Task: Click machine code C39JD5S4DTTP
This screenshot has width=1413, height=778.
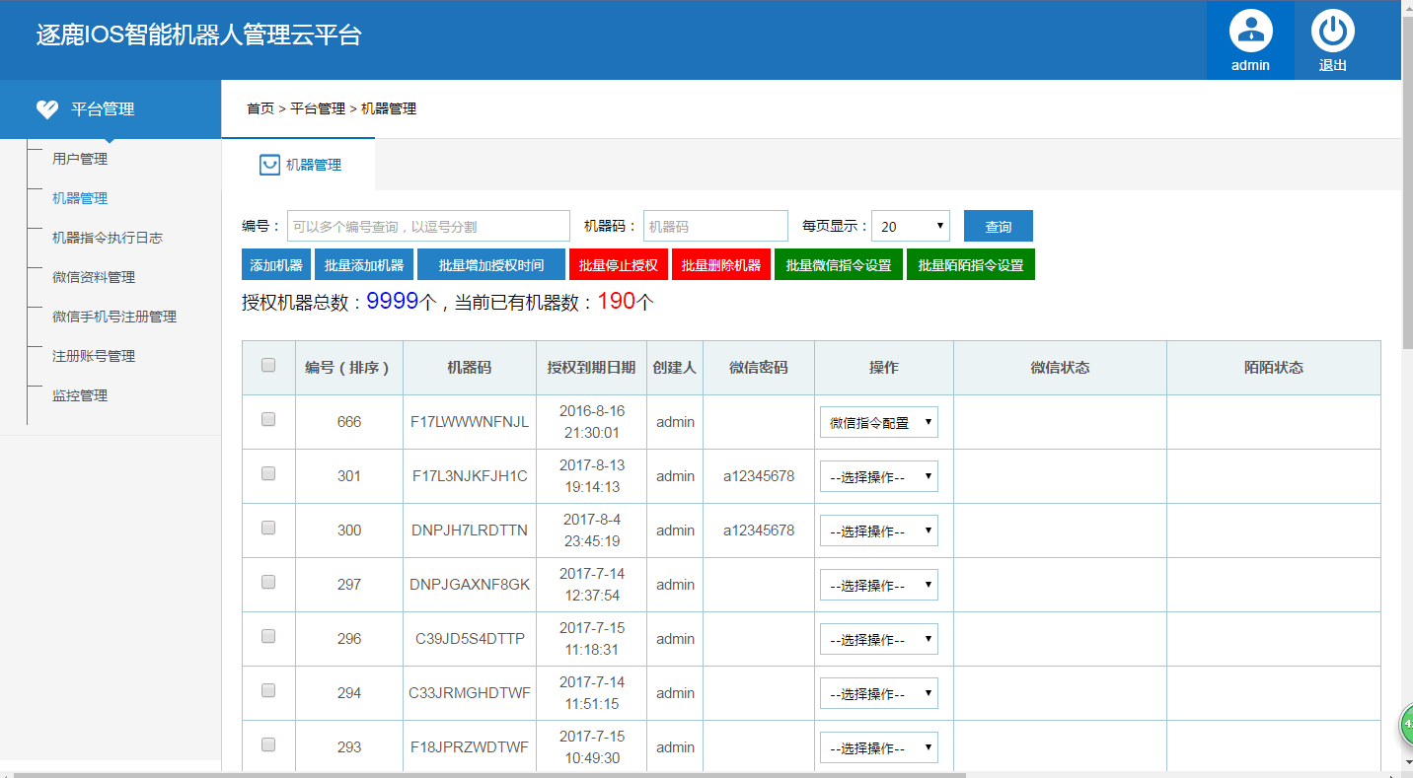Action: coord(470,638)
